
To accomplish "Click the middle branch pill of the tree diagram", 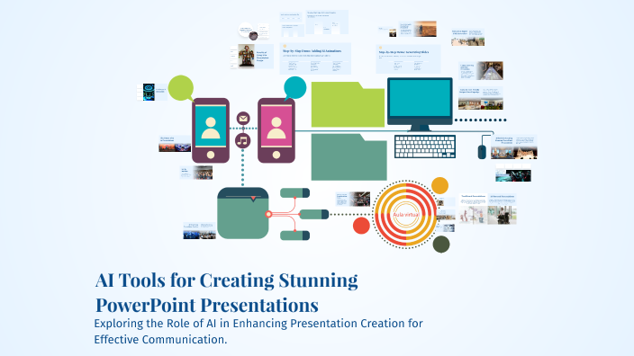I will (314, 214).
